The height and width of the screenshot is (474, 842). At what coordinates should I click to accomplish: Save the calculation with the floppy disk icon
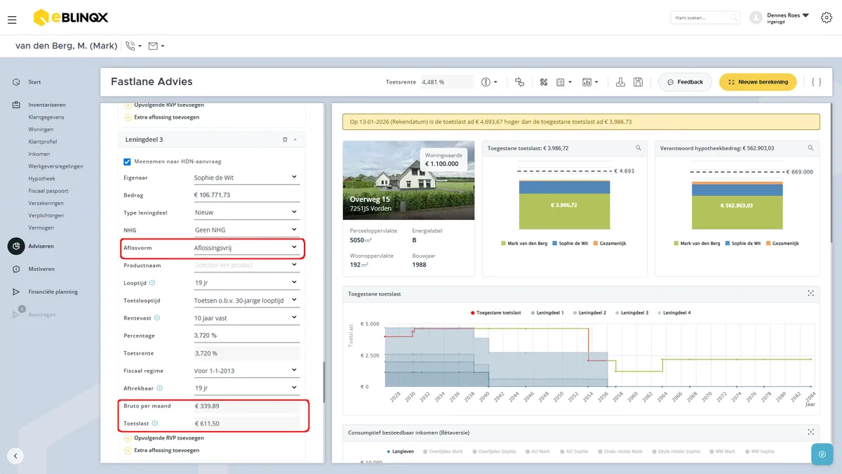[638, 82]
